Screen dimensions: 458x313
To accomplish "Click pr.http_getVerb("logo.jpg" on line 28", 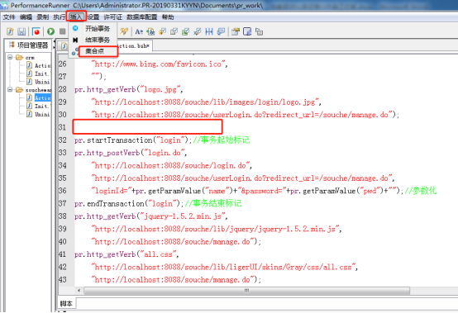I will coord(128,89).
